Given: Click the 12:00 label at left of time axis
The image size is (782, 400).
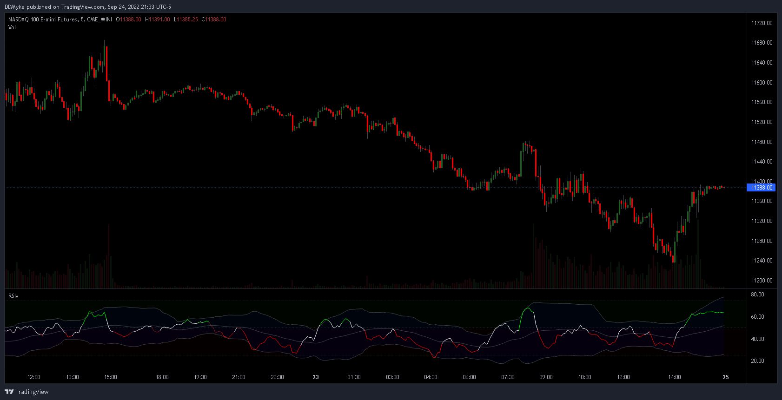Looking at the screenshot, I should coord(34,377).
